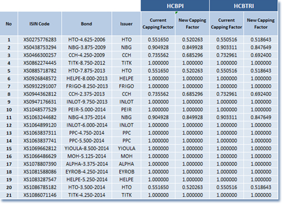Click HCBPI current capping factor for row 3
Viewport: 283px width, 204px height.
point(158,55)
